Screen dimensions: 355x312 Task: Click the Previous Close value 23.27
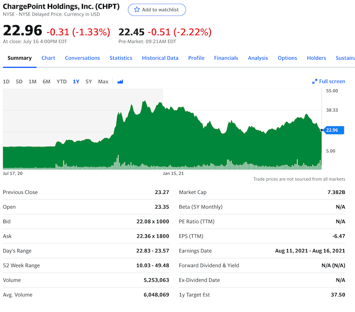(162, 193)
